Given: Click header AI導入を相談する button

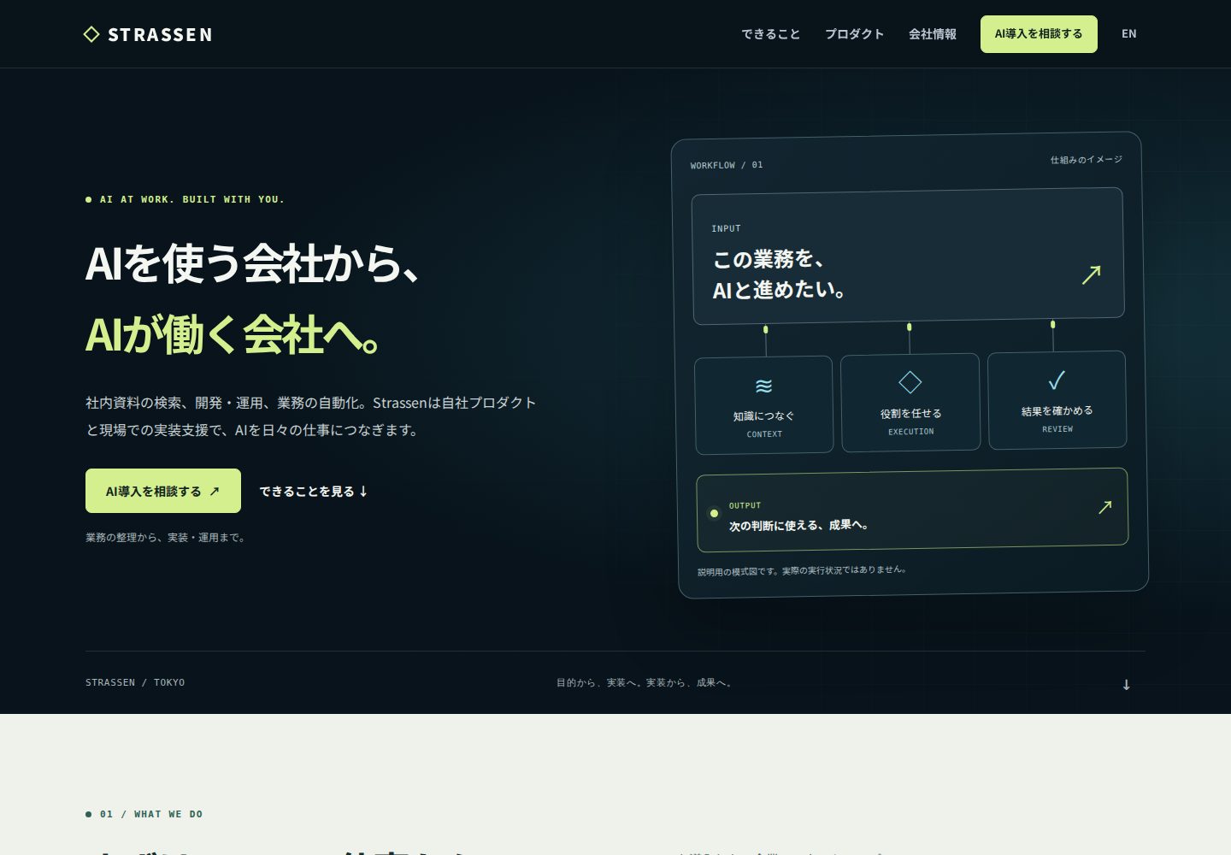Looking at the screenshot, I should [1039, 34].
